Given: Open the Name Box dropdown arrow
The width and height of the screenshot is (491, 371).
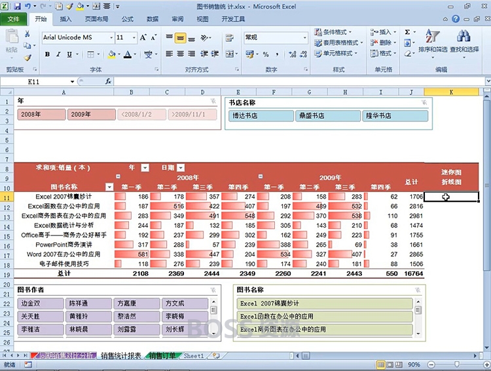Looking at the screenshot, I should coord(72,81).
